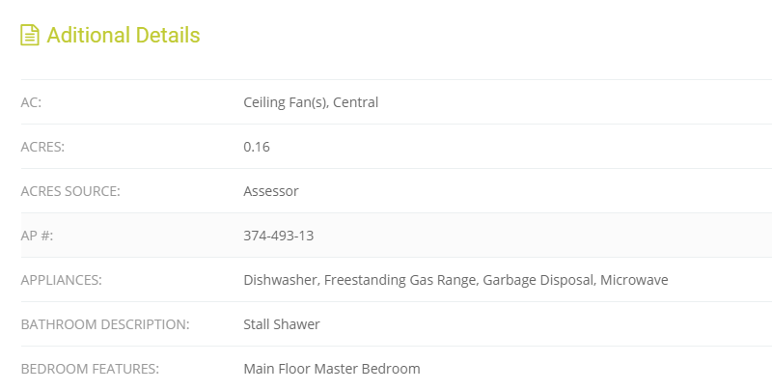Click the BATHROOM DESCRIPTION: label
The height and width of the screenshot is (390, 772).
[105, 324]
